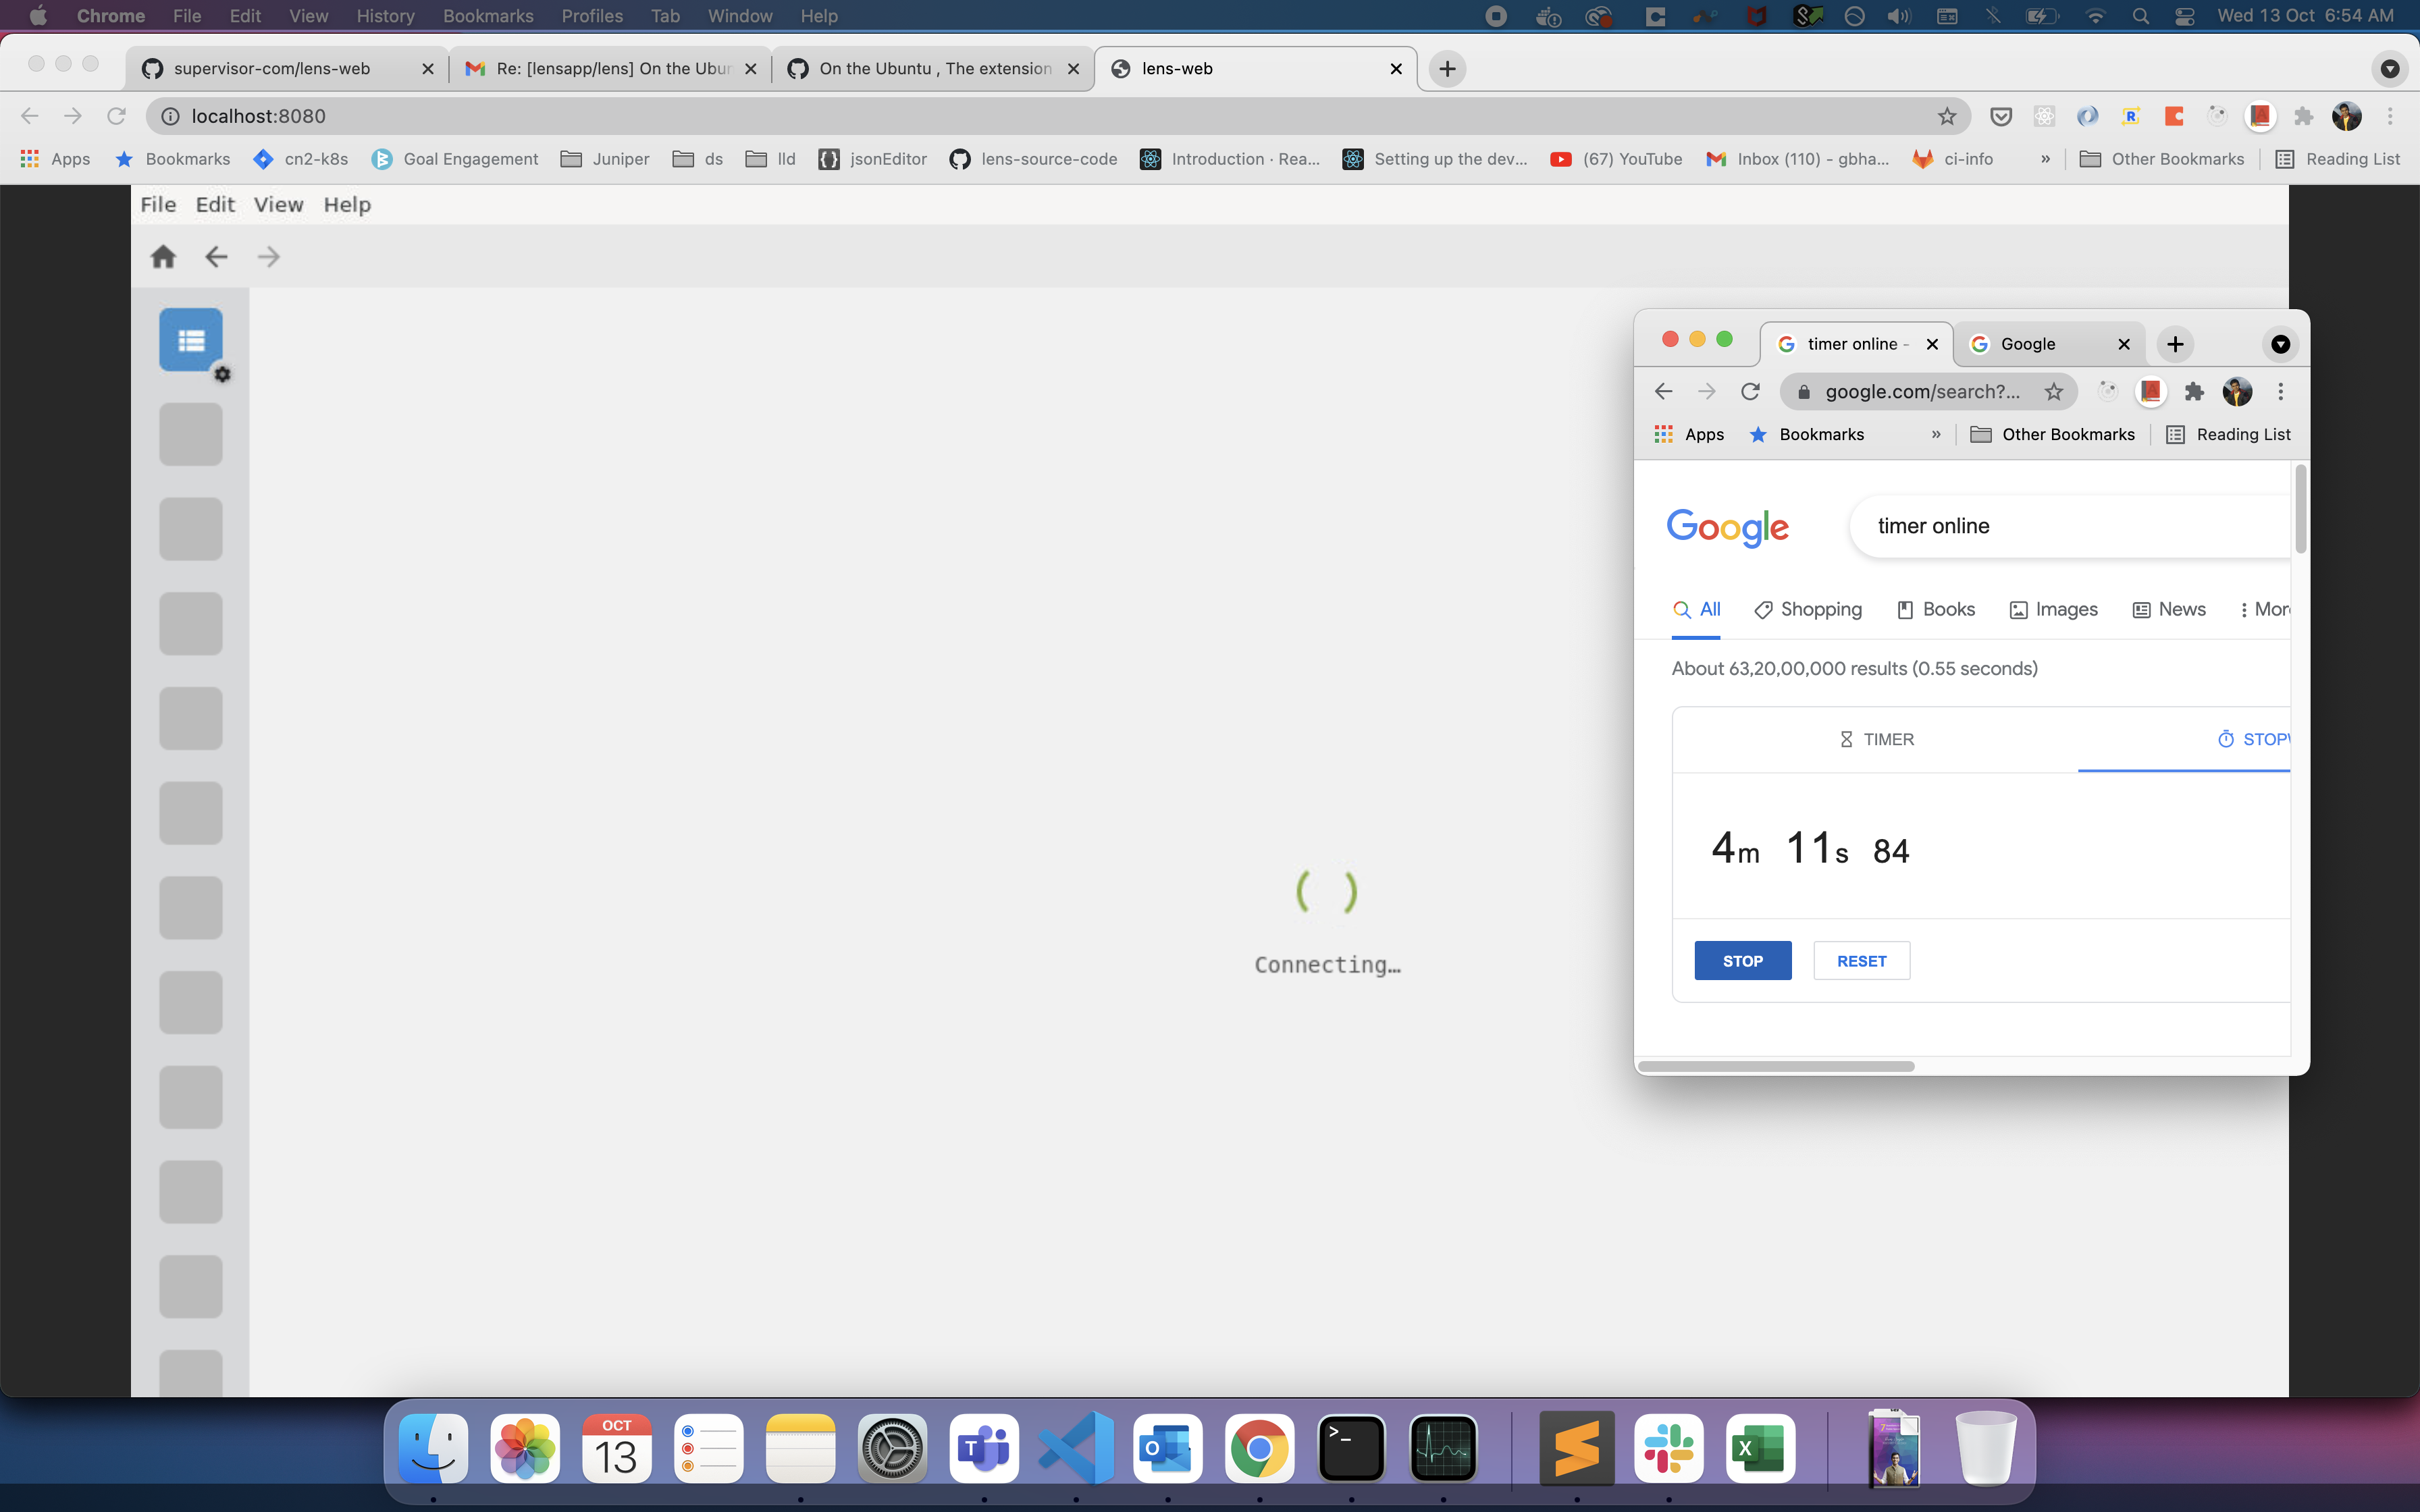Click the horizontal scrollbar in small window
This screenshot has width=2420, height=1512.
tap(1776, 1066)
